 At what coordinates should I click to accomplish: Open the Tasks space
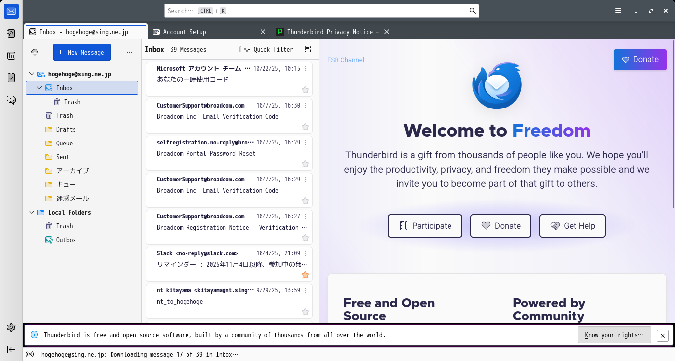[11, 78]
